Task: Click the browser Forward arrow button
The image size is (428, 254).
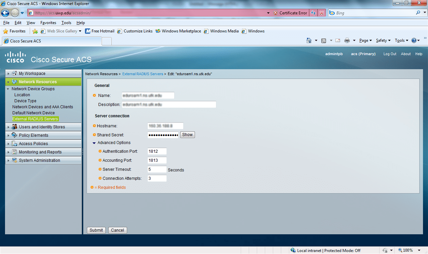Action: (15, 13)
